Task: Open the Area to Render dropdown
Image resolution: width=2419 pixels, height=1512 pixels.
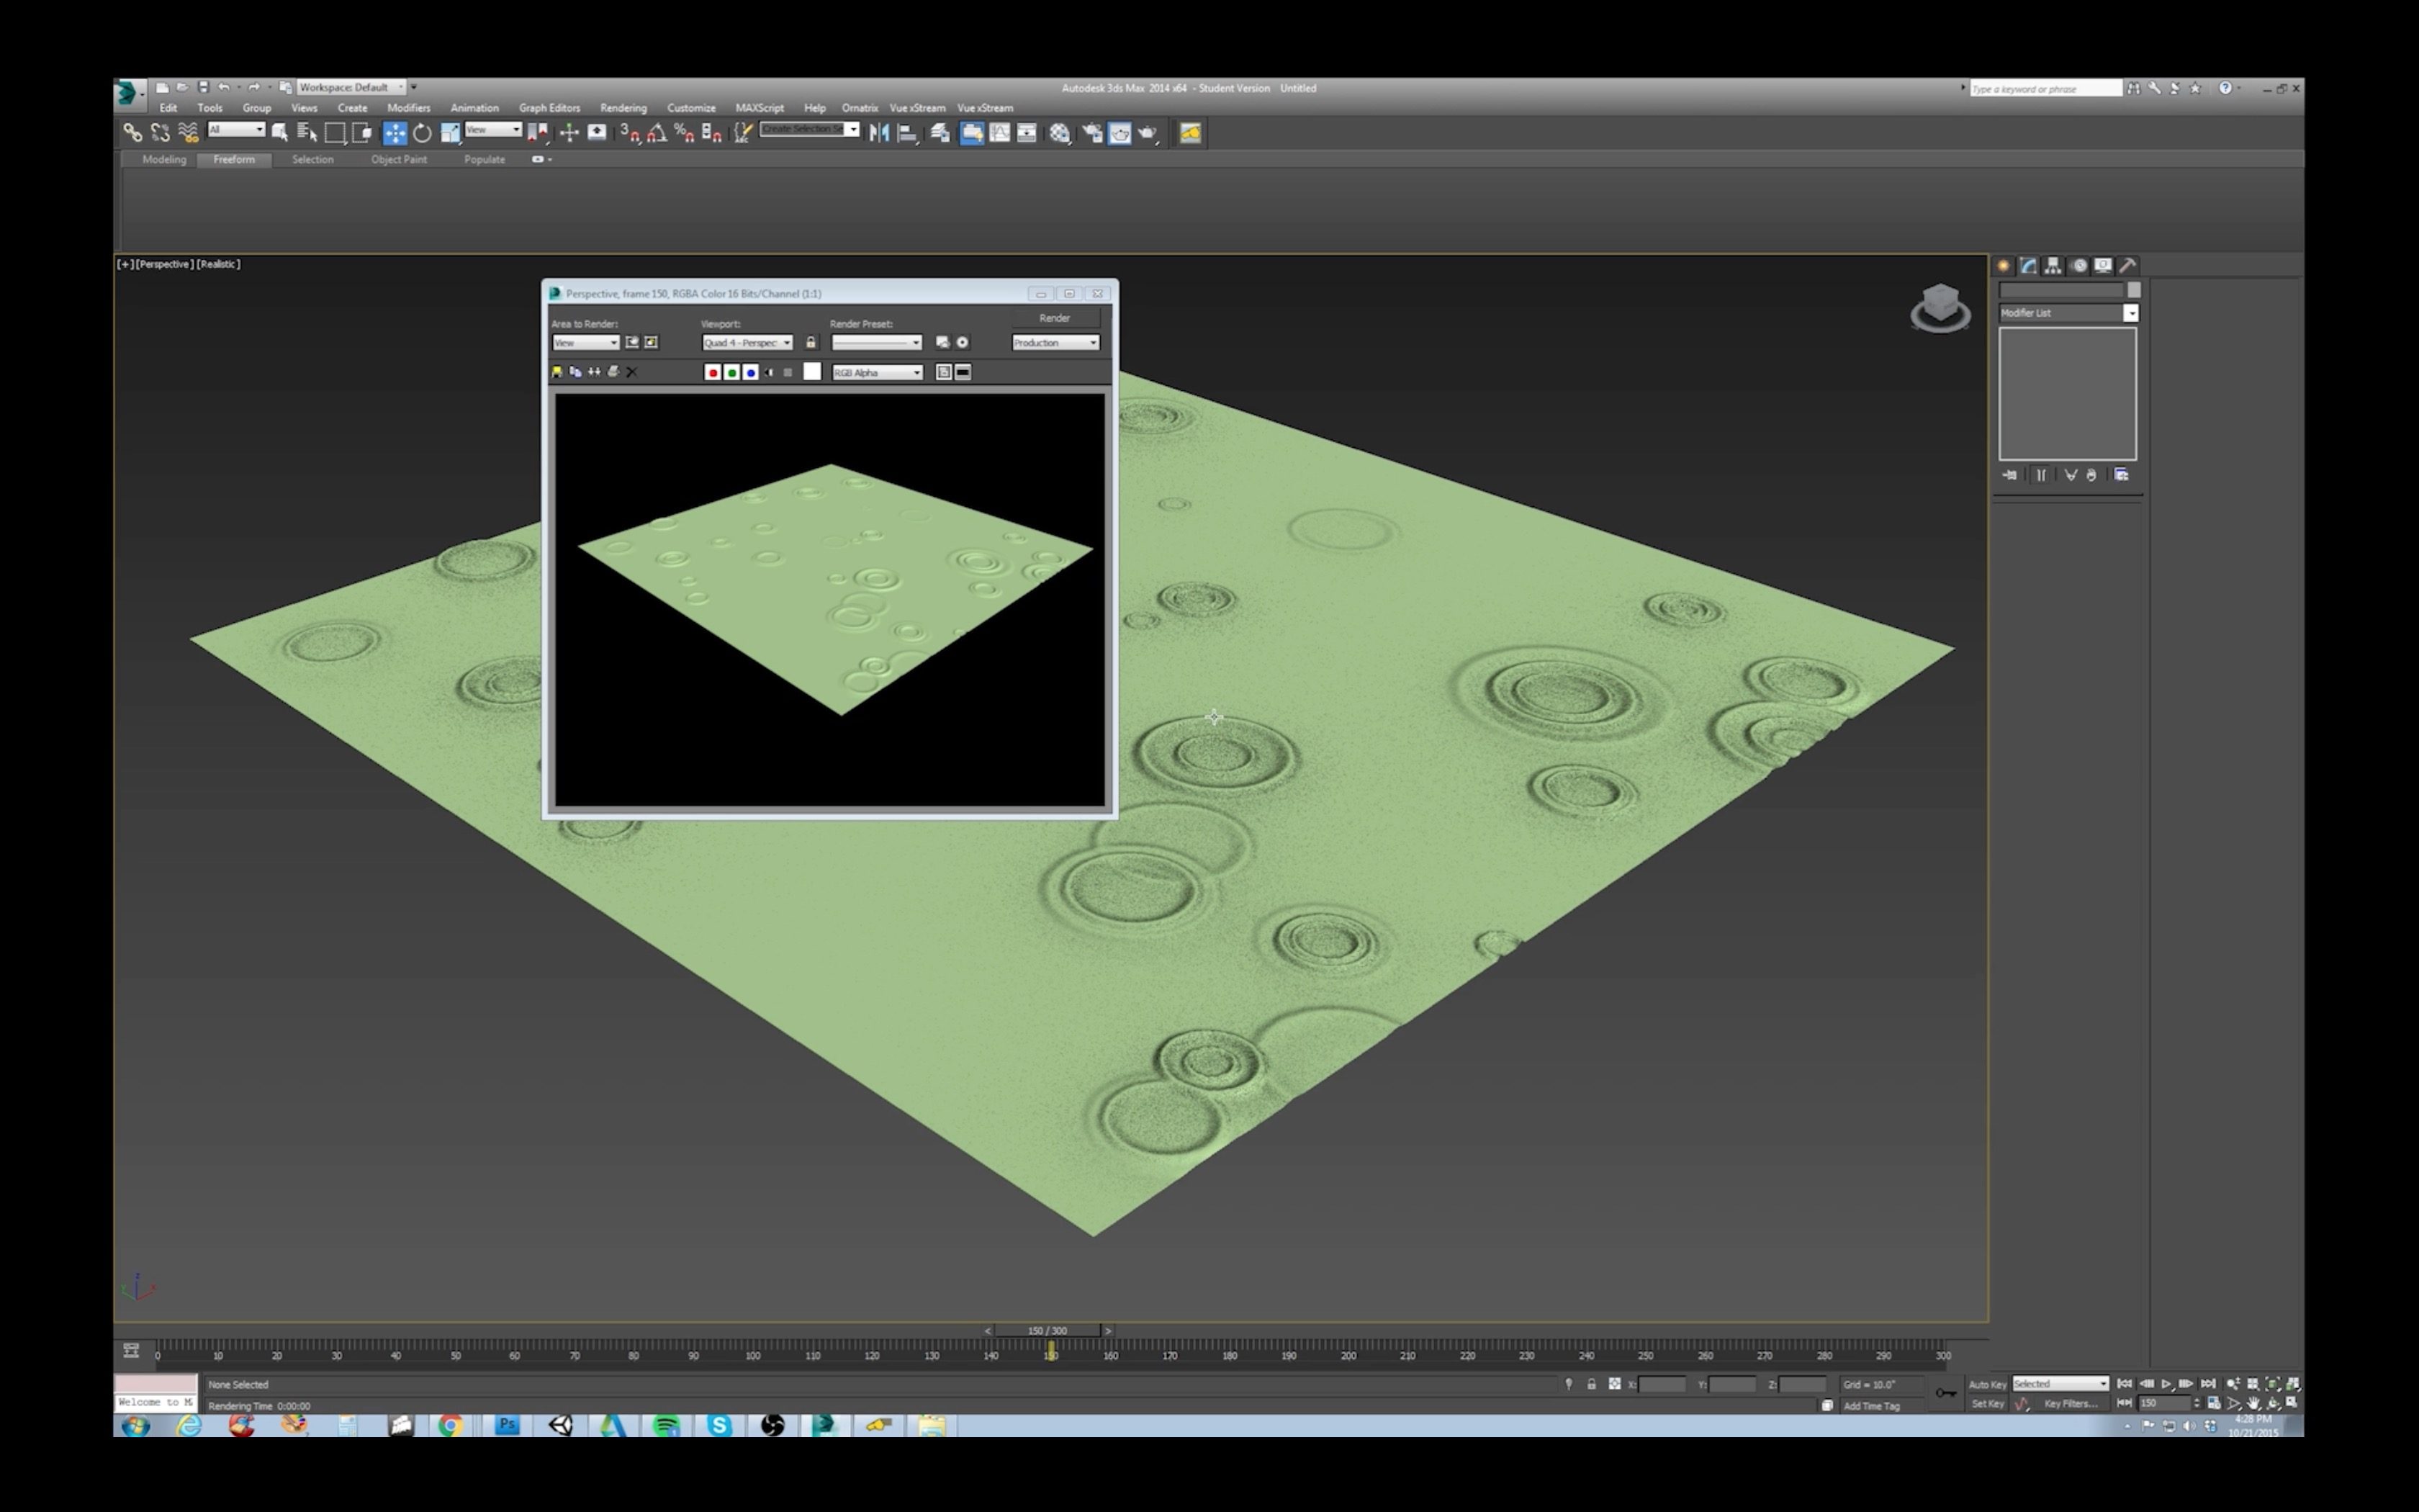Action: (586, 343)
